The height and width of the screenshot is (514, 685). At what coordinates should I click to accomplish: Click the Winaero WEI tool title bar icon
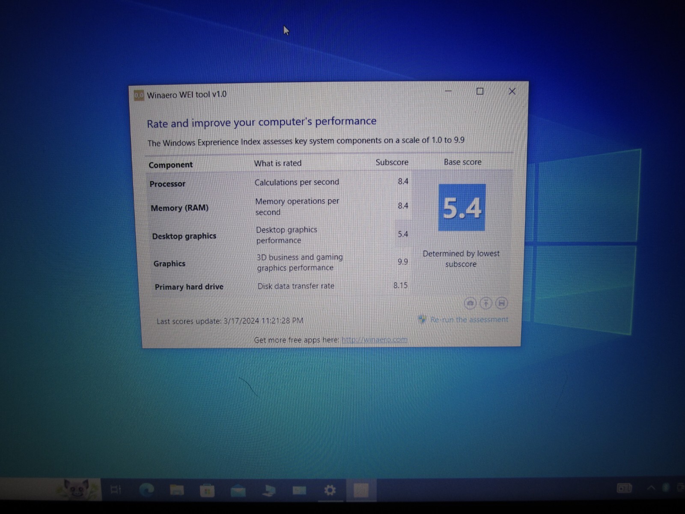tap(139, 95)
